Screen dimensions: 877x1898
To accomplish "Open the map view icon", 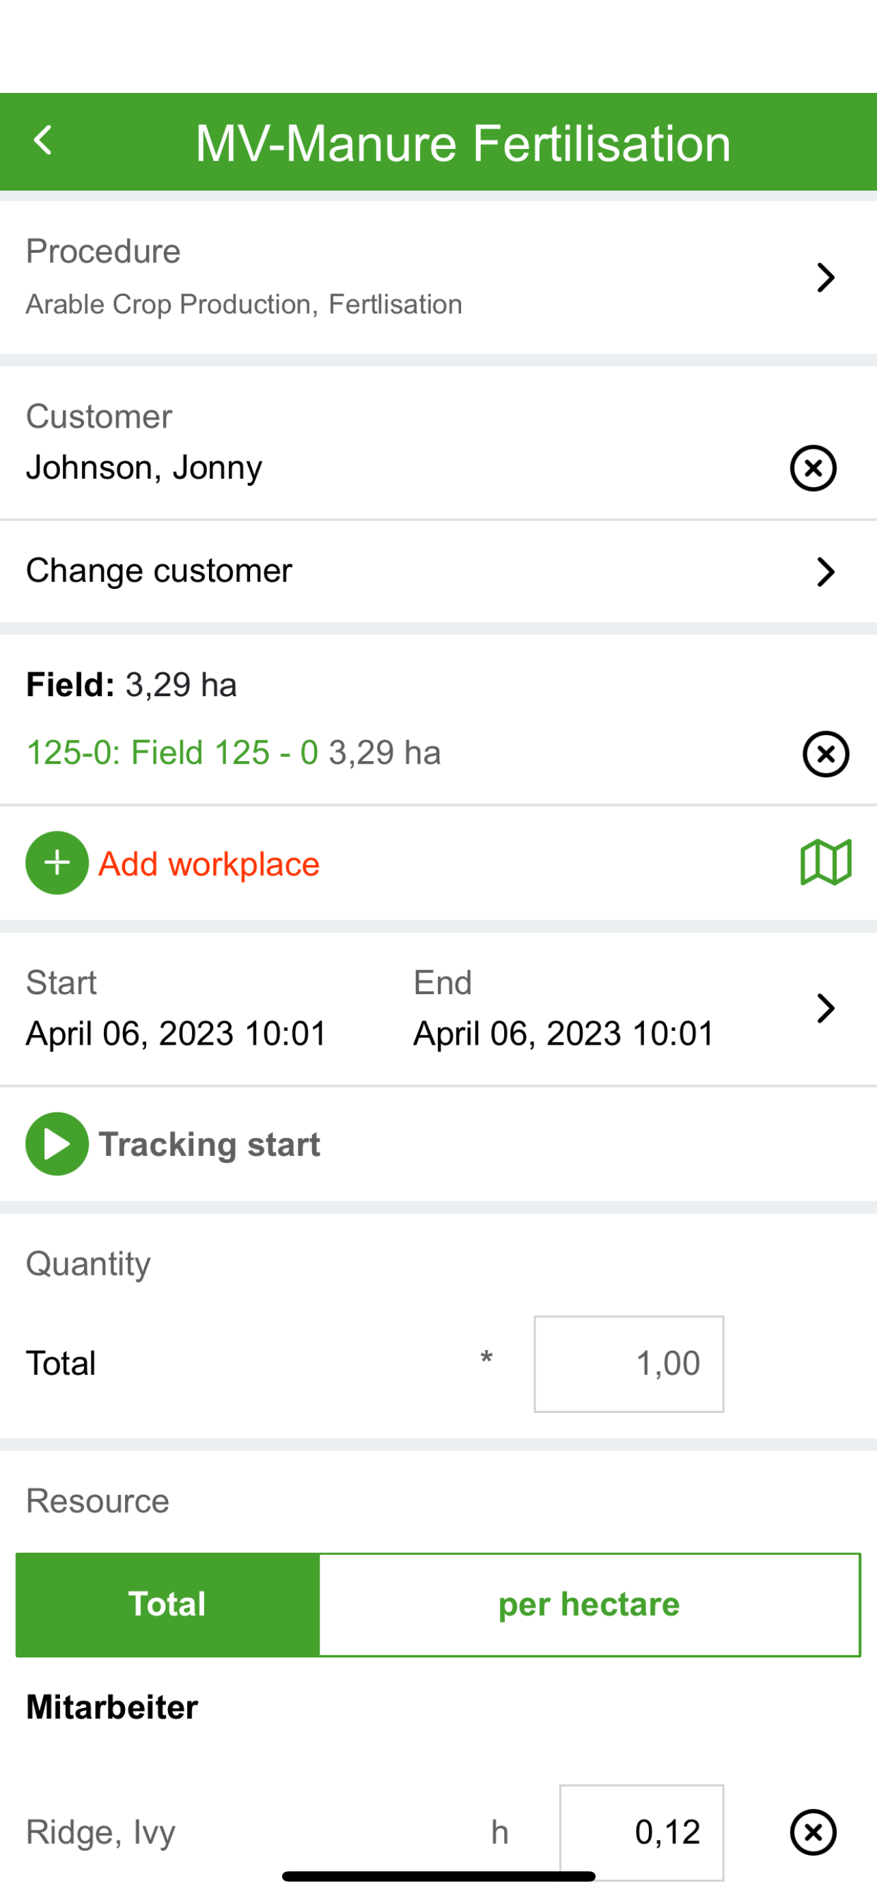I will point(826,862).
